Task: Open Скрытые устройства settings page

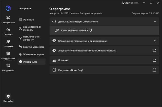Action: point(32,47)
